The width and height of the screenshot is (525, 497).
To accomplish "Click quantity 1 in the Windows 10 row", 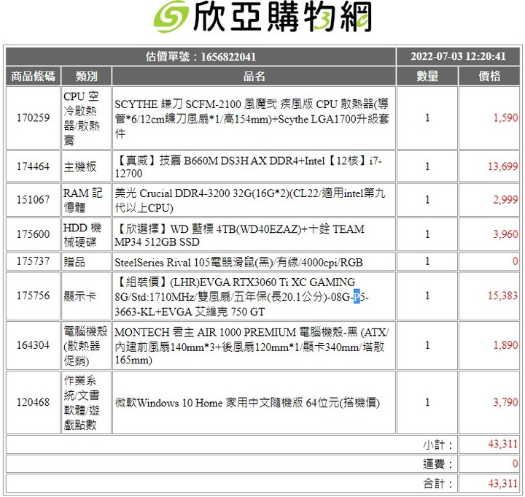I will tap(427, 402).
